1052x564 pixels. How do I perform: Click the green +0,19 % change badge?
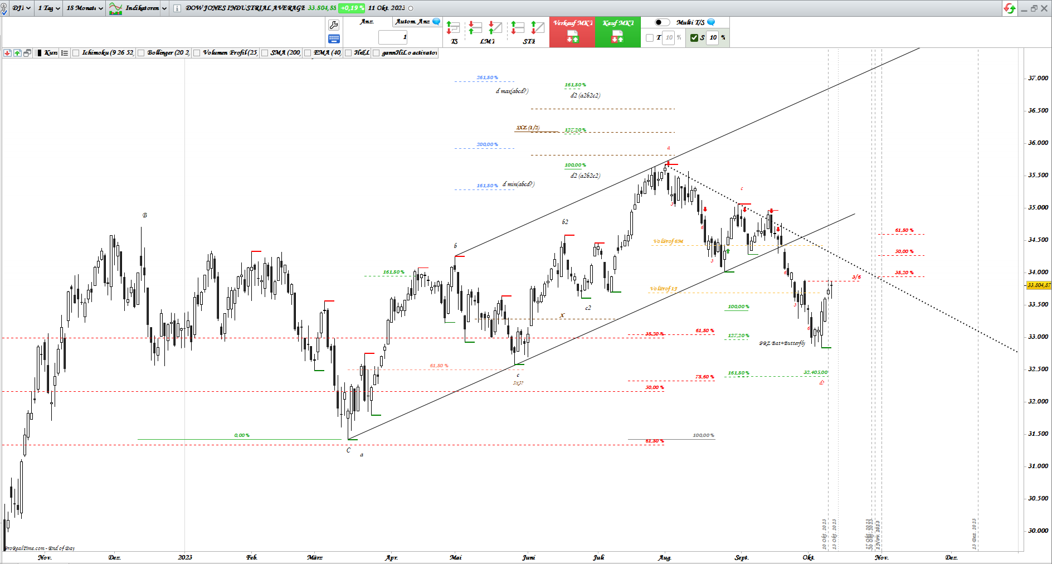pos(352,8)
